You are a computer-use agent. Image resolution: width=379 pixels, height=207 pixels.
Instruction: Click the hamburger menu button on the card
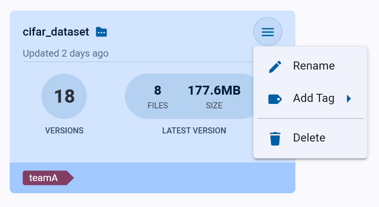pos(268,32)
